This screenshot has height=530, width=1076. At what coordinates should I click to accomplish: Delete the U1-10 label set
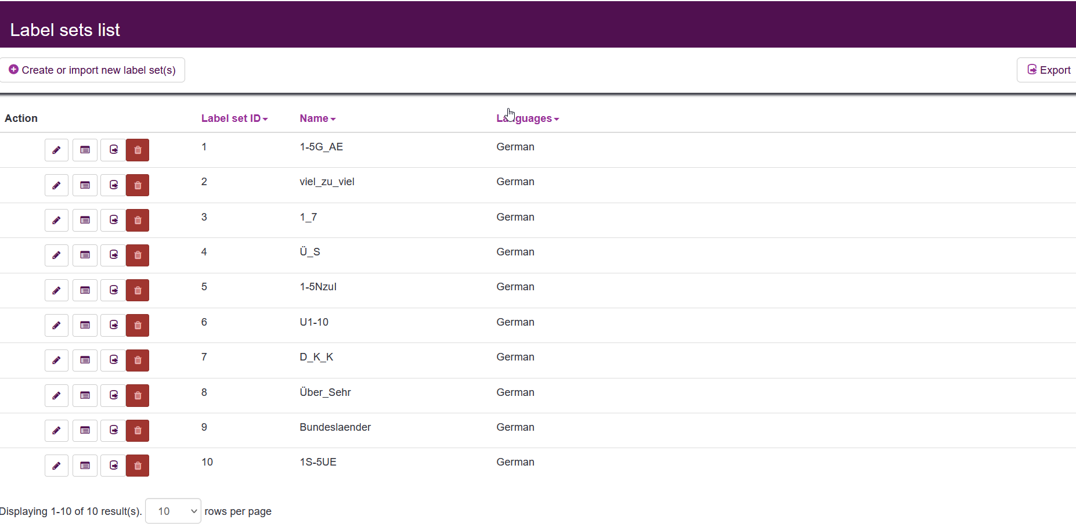(x=138, y=325)
